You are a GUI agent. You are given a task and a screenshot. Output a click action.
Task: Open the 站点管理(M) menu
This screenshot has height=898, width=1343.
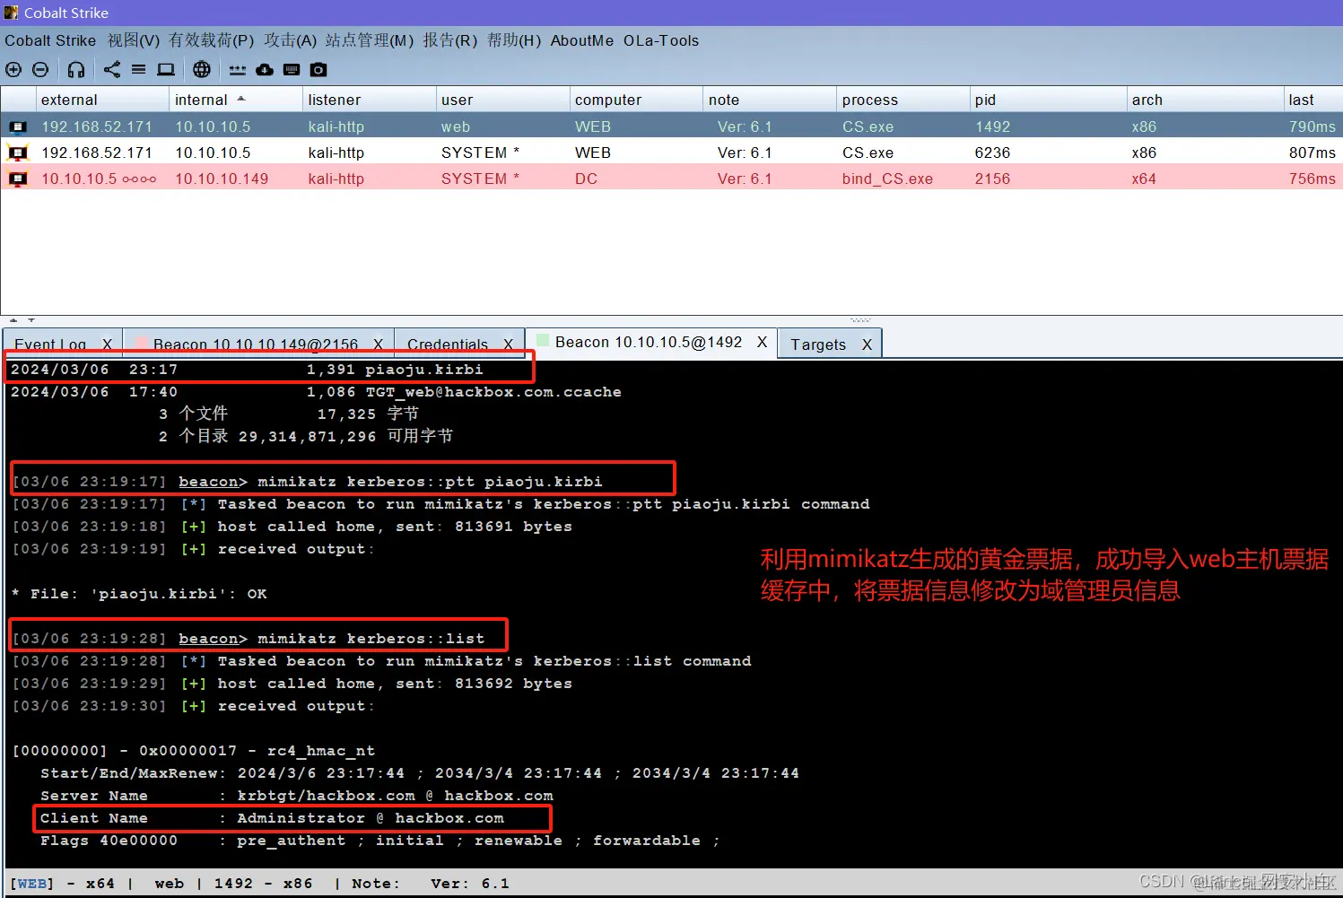370,40
